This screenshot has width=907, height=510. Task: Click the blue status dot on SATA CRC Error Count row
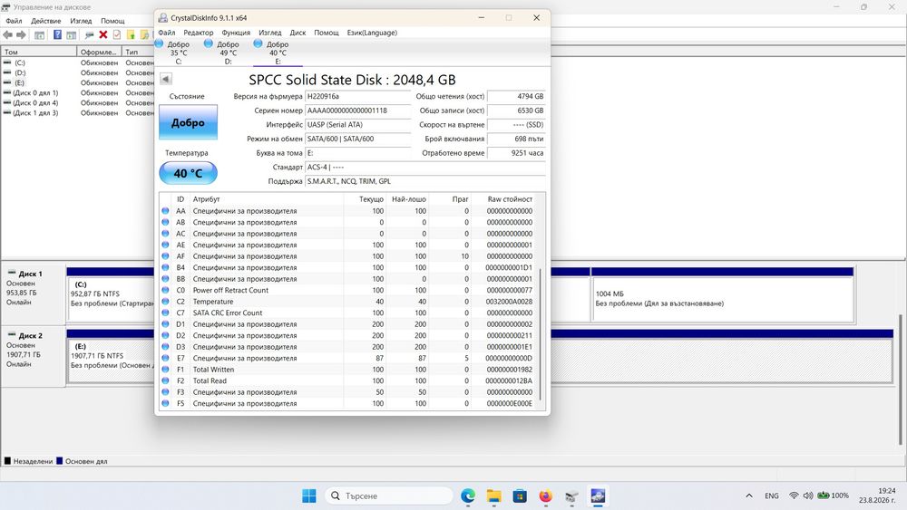tap(165, 313)
